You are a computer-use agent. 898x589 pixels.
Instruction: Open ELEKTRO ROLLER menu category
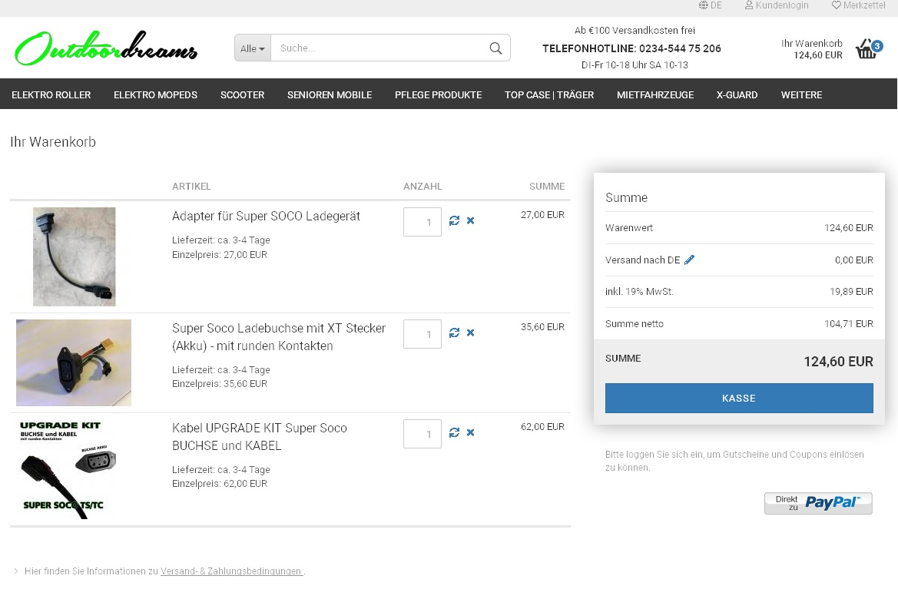(x=51, y=95)
